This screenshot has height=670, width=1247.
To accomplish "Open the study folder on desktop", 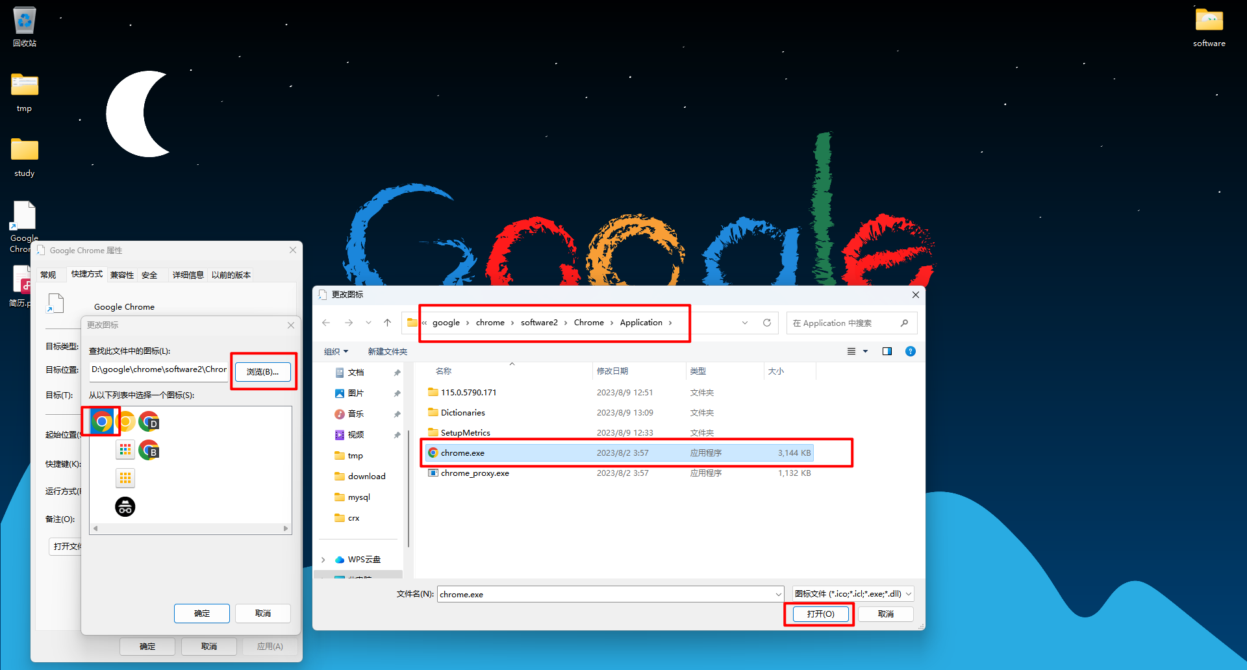I will point(25,156).
